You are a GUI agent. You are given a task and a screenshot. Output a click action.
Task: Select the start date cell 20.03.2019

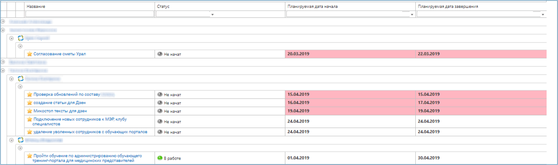pyautogui.click(x=350, y=54)
